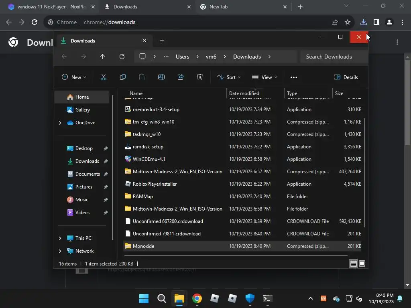Open a new Chrome tab with plus

tap(300, 7)
